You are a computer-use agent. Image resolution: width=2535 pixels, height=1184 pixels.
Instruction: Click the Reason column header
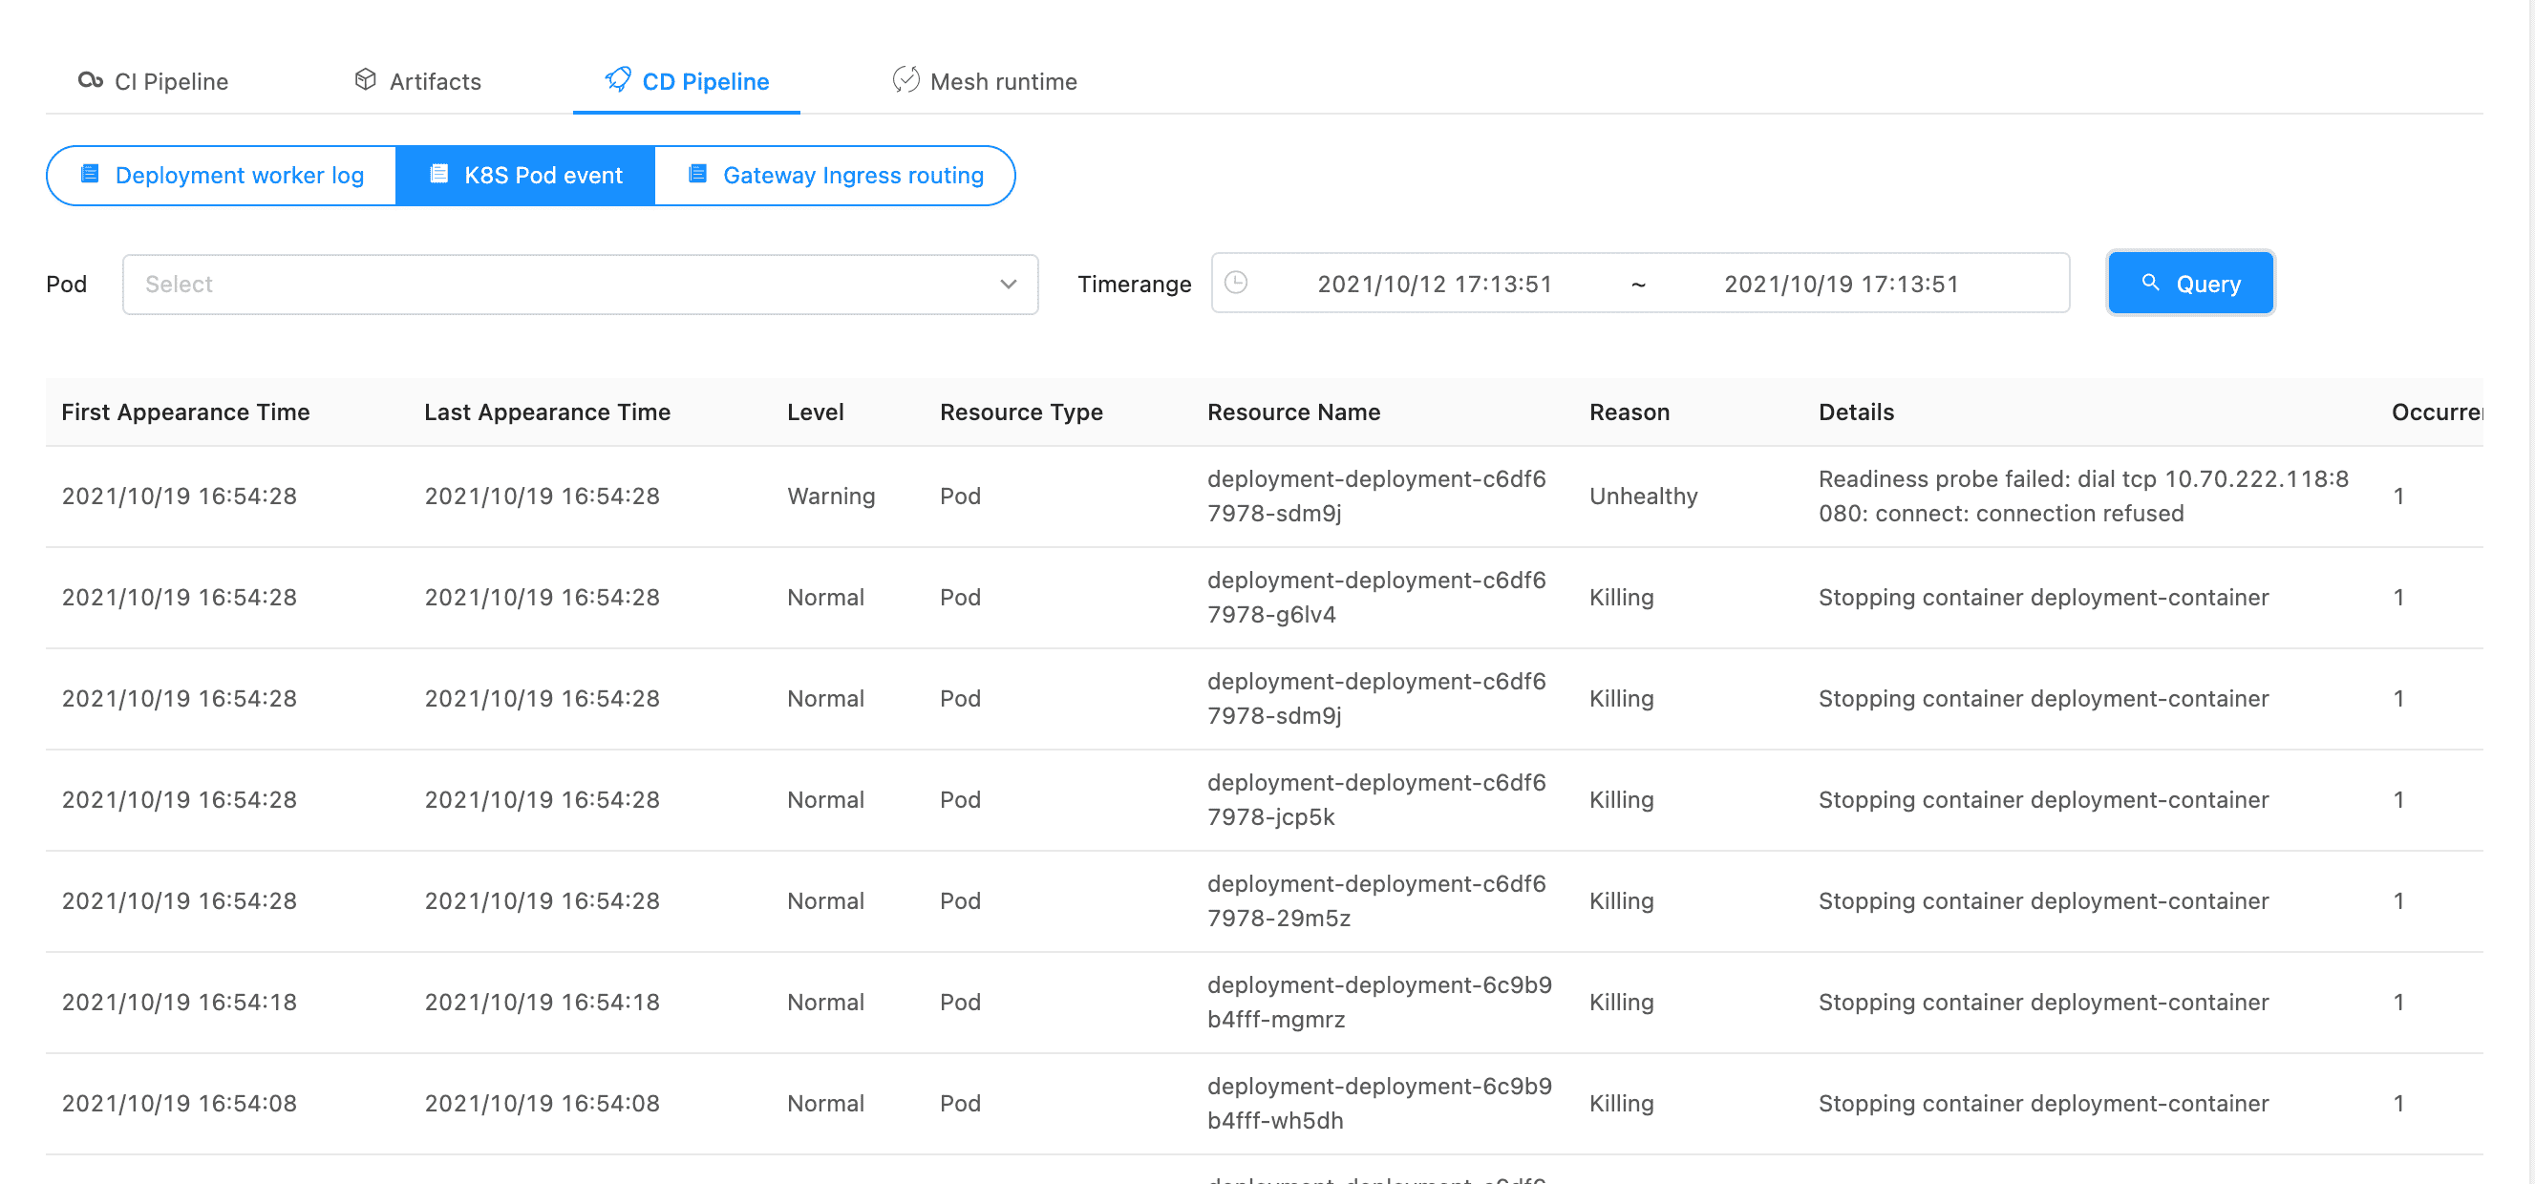[1630, 412]
